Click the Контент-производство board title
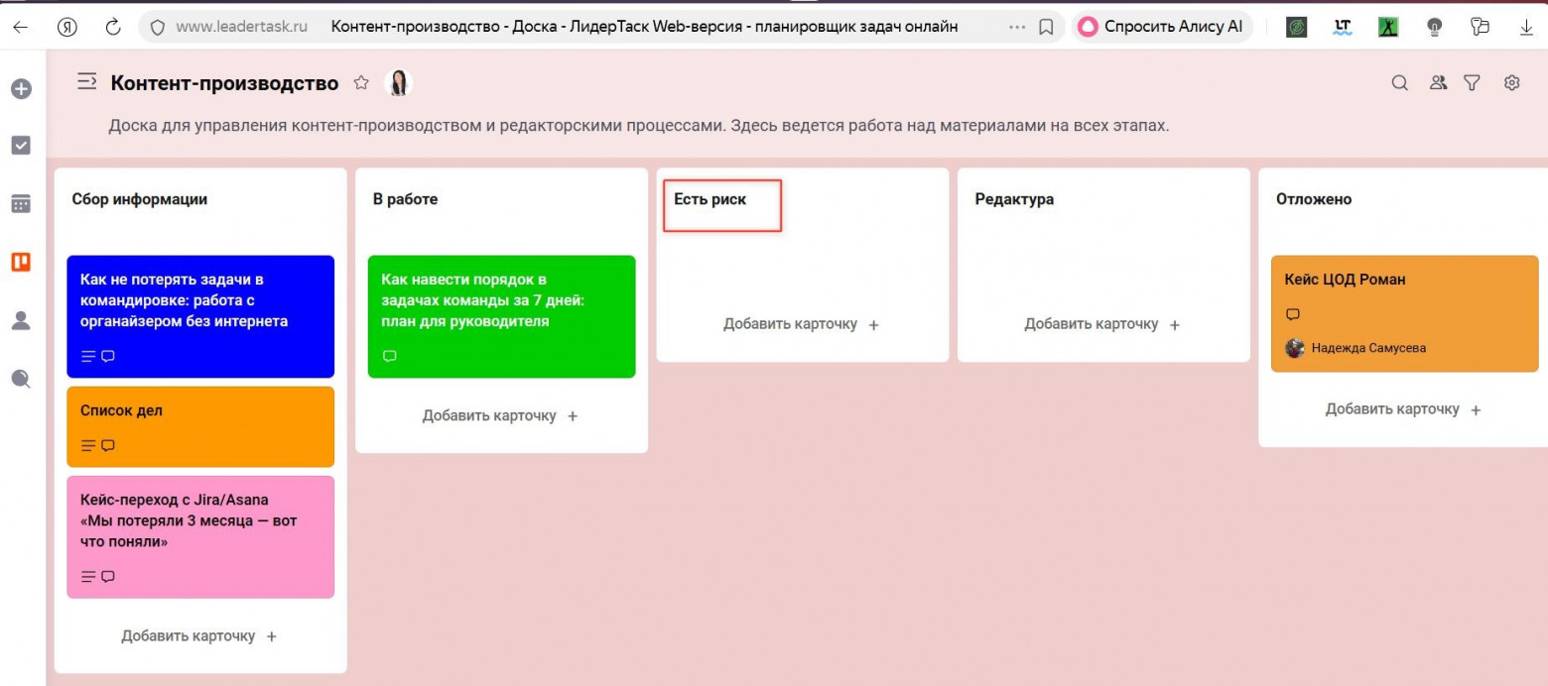Screen dimensions: 1548x686 pos(224,83)
